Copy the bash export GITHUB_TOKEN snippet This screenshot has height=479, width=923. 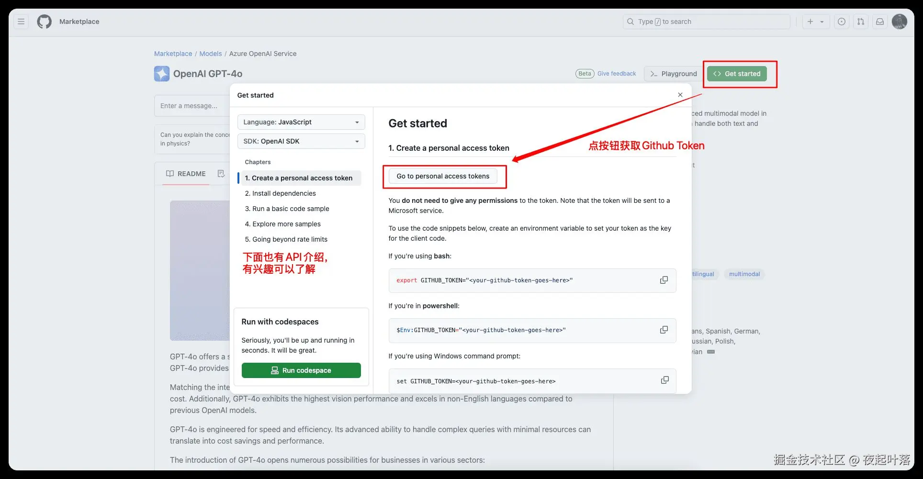664,280
